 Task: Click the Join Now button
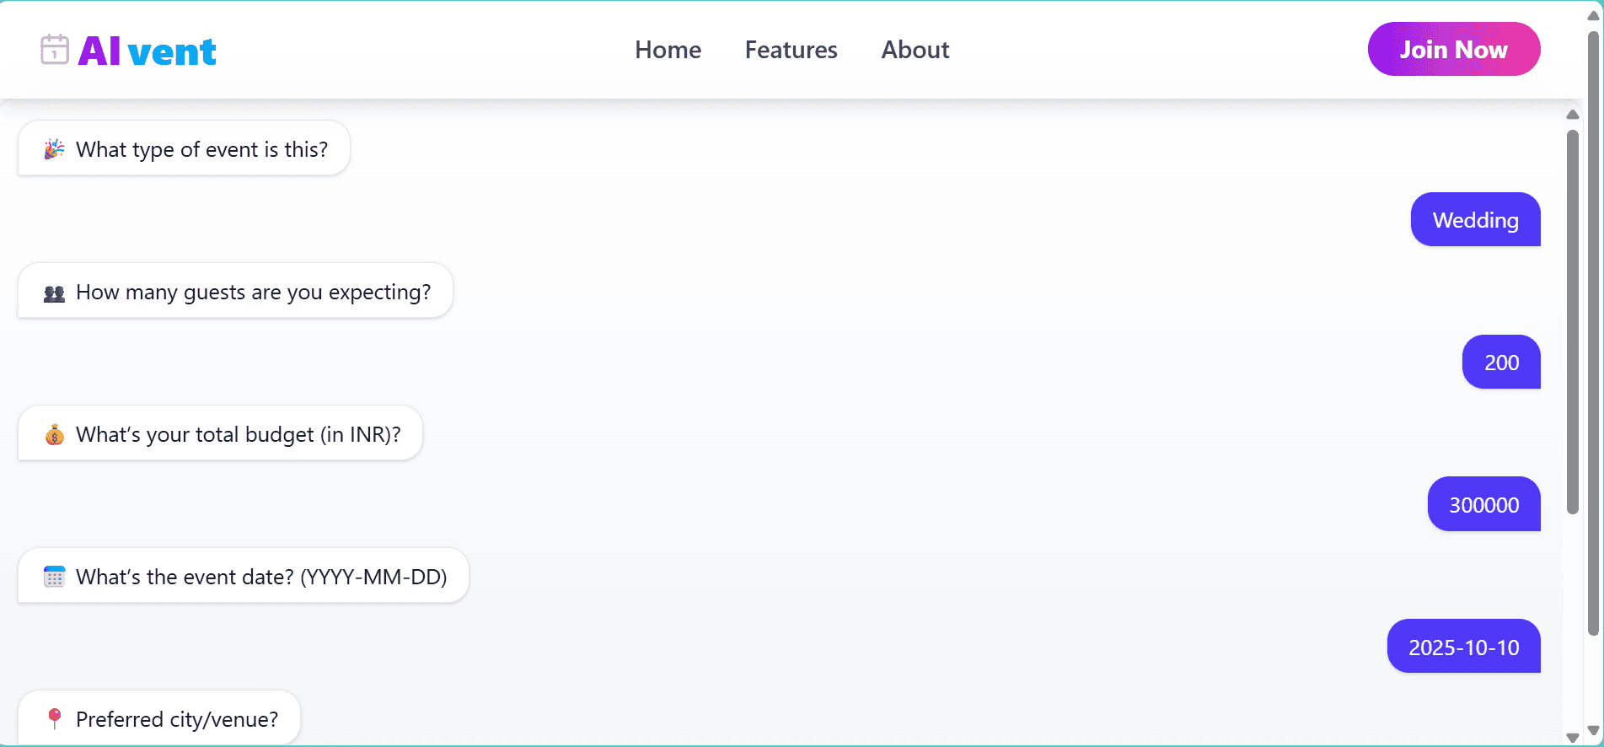(x=1454, y=49)
